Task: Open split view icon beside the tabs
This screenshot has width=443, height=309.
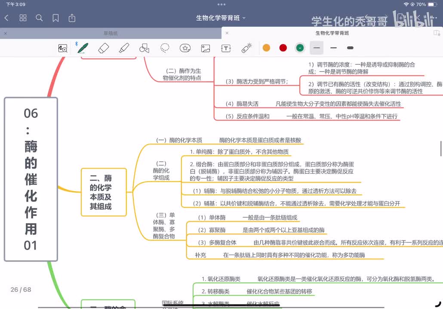Action: (437, 33)
